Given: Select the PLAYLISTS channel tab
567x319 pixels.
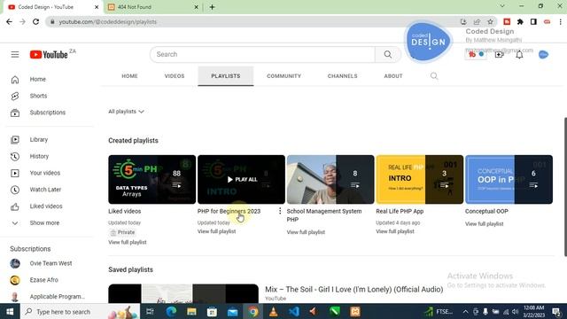Looking at the screenshot, I should point(226,76).
